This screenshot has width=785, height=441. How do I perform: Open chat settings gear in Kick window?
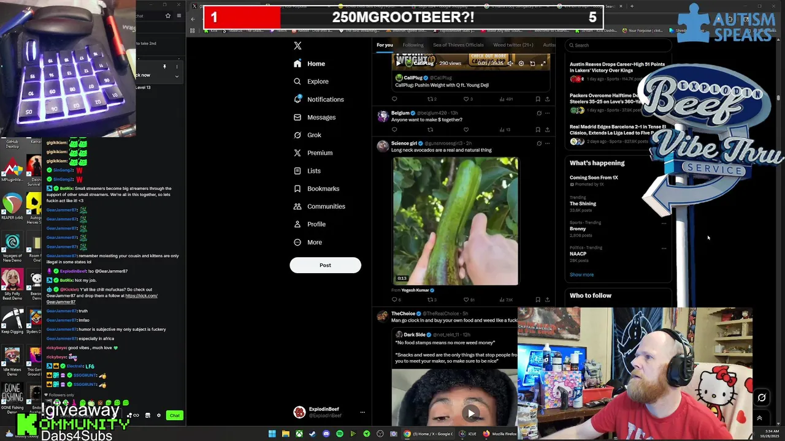[x=158, y=416]
